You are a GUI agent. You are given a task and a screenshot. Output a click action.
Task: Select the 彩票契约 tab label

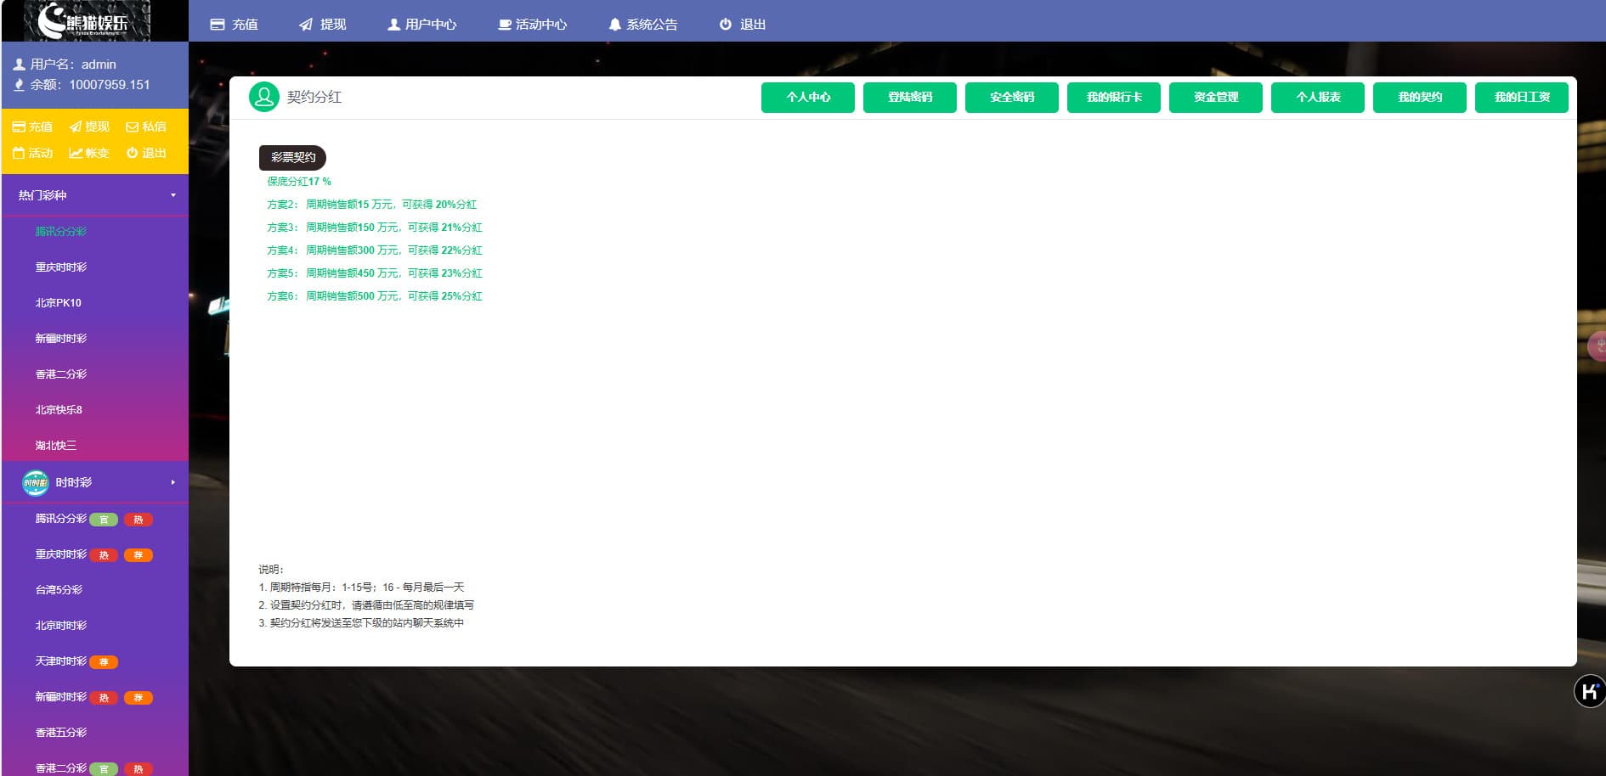pyautogui.click(x=292, y=157)
